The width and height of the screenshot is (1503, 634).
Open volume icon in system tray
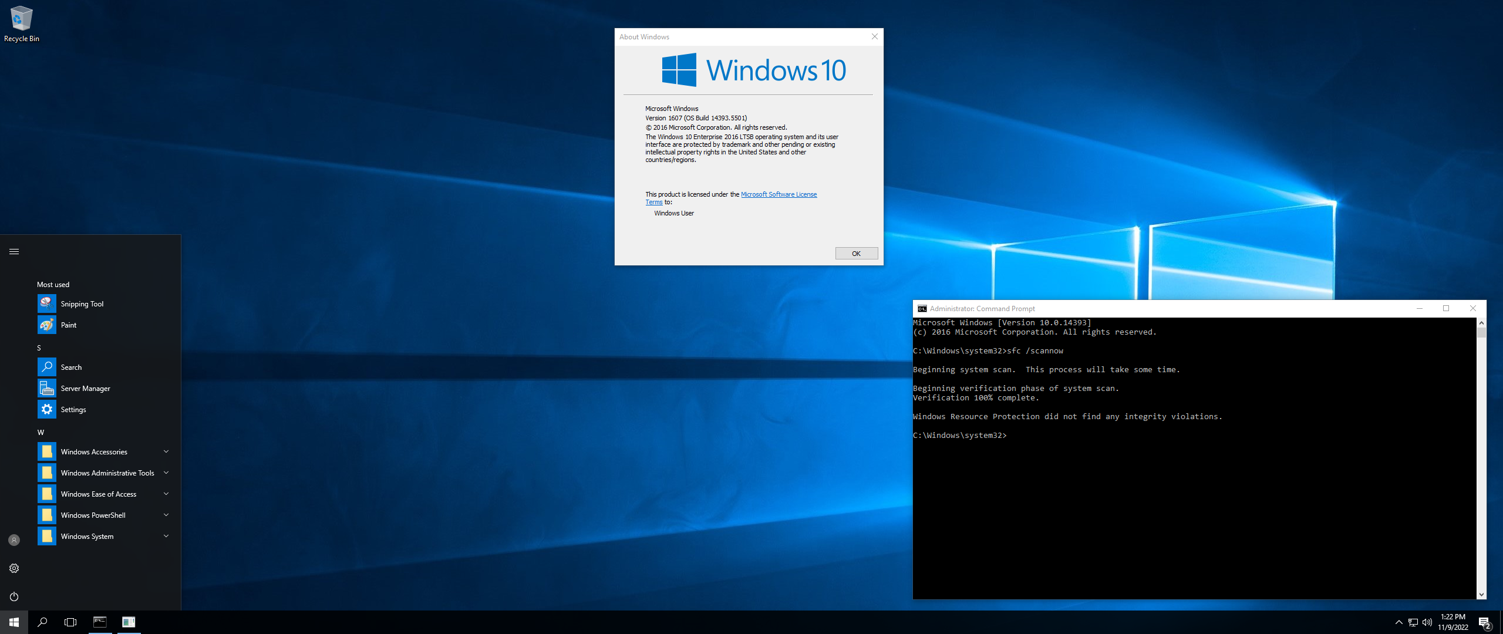point(1427,622)
